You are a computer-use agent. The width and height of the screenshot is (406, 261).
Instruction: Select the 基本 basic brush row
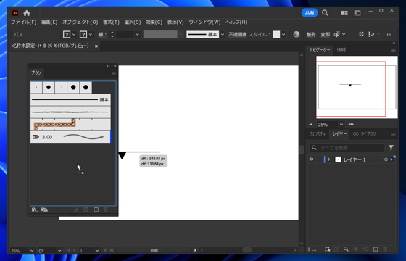coord(71,100)
